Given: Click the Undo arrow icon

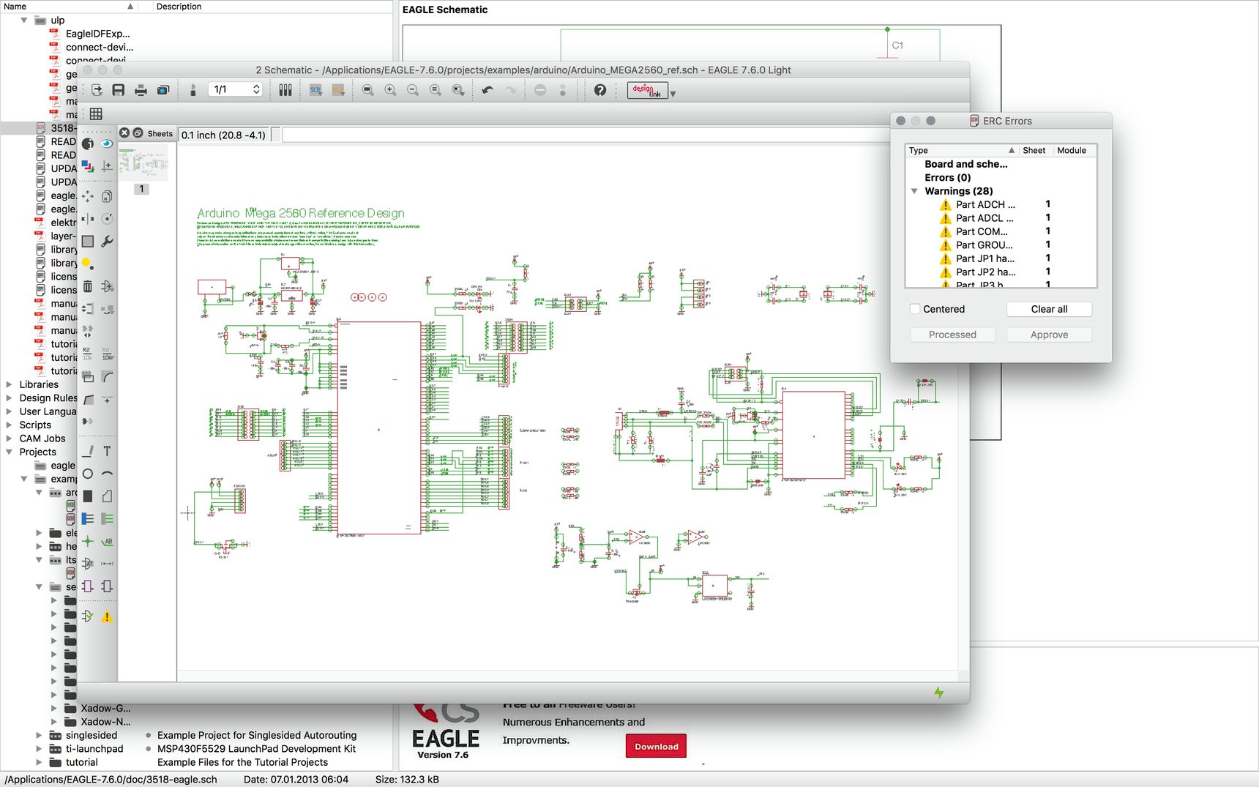Looking at the screenshot, I should point(487,90).
